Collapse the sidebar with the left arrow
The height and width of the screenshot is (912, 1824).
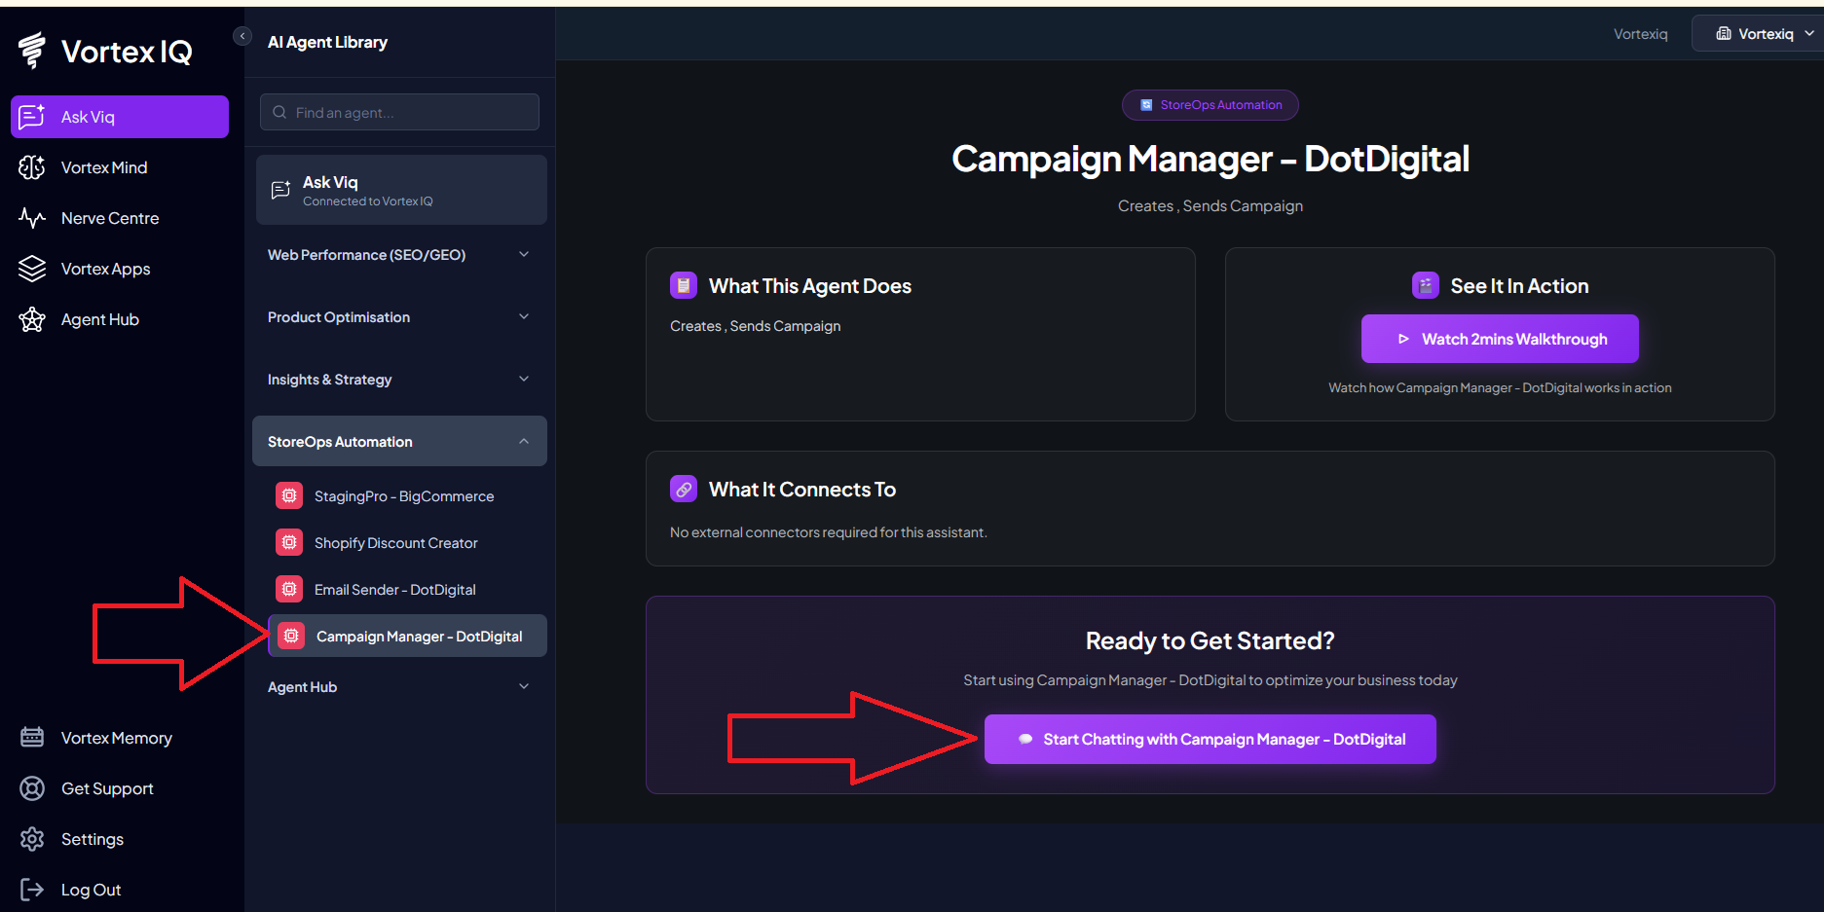point(242,35)
